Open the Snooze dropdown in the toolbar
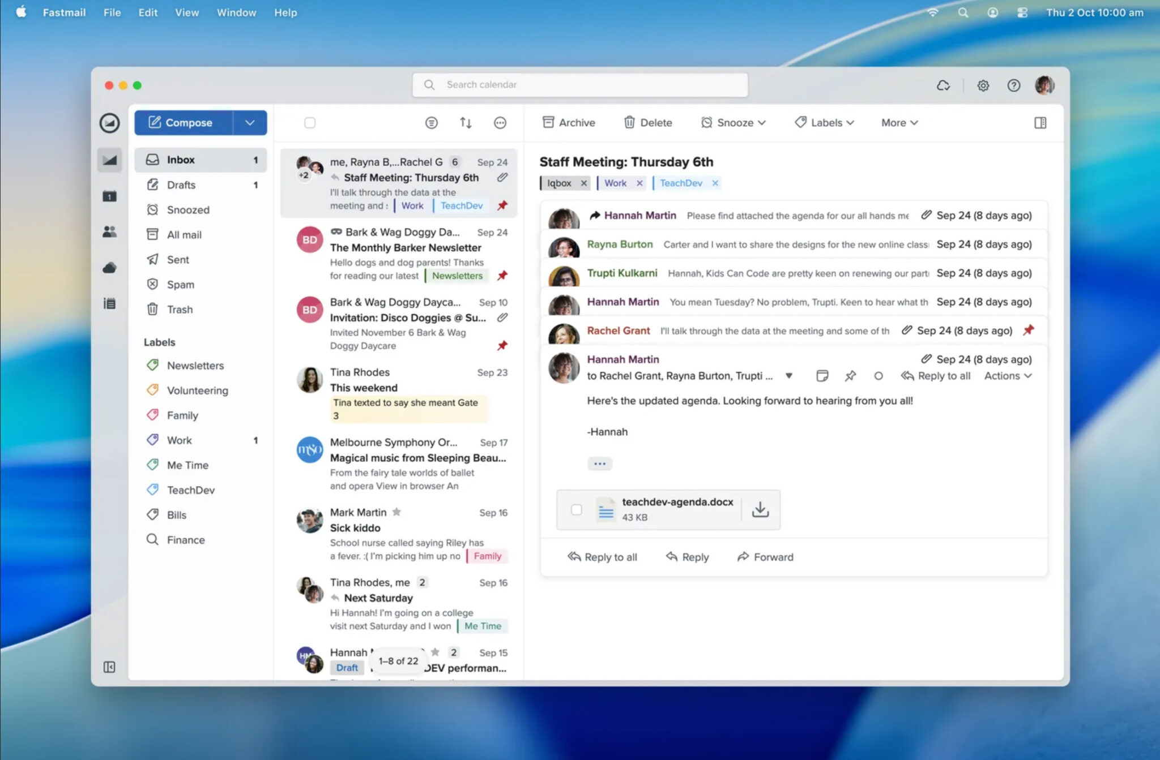1160x760 pixels. [x=733, y=122]
